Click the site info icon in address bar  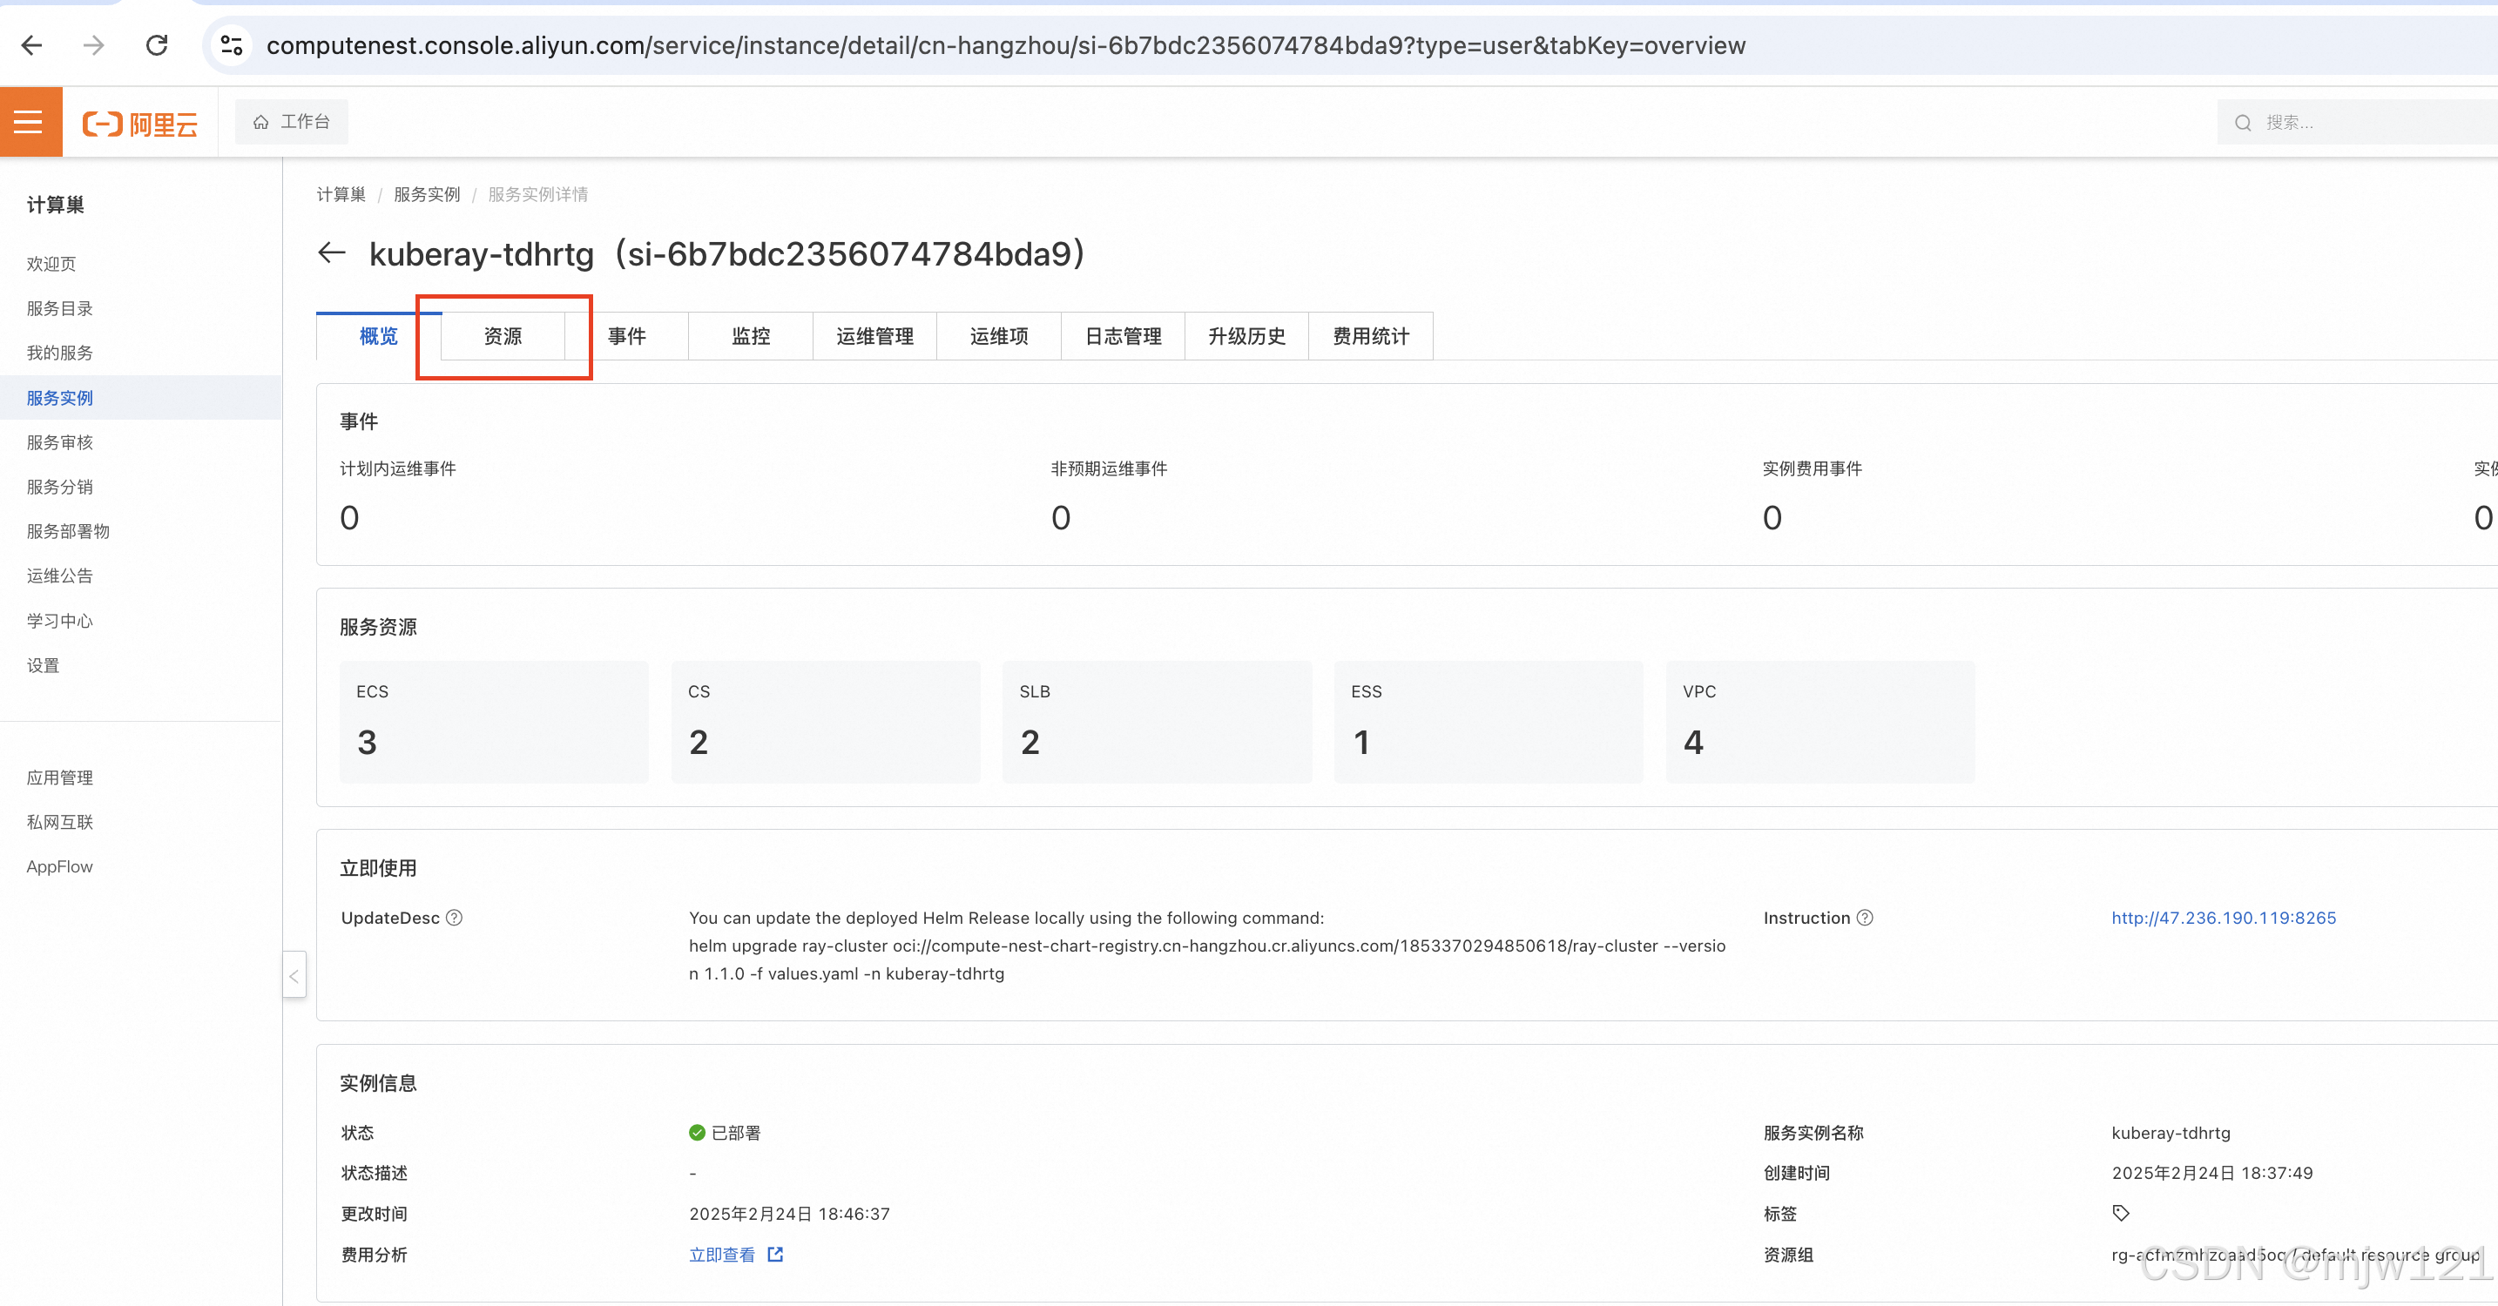[x=232, y=44]
